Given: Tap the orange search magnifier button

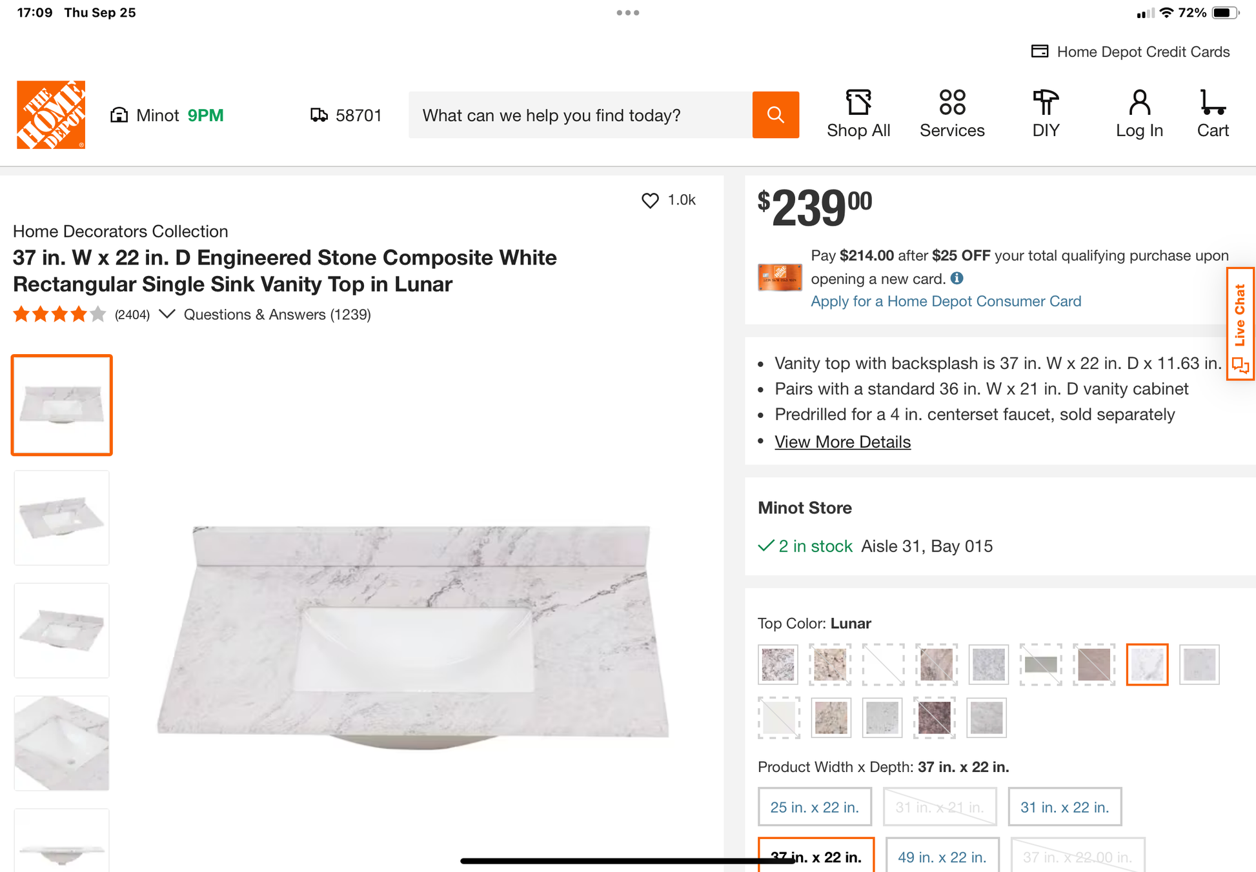Looking at the screenshot, I should (x=775, y=115).
